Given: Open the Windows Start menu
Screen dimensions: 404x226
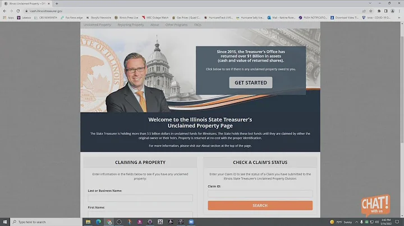Looking at the screenshot, I should (5, 222).
